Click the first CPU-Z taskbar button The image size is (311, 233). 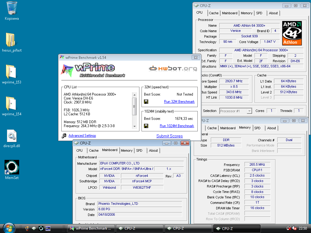pyautogui.click(x=140, y=228)
